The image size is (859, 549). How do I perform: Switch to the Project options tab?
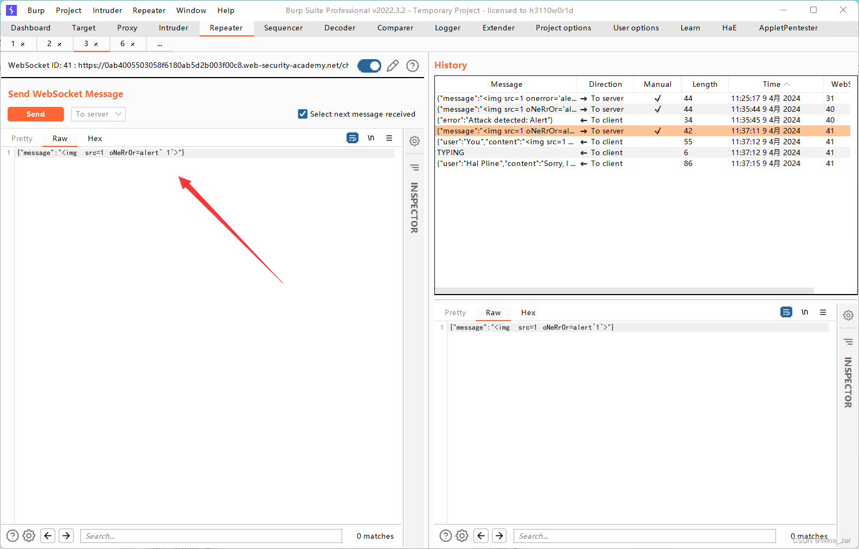click(563, 28)
